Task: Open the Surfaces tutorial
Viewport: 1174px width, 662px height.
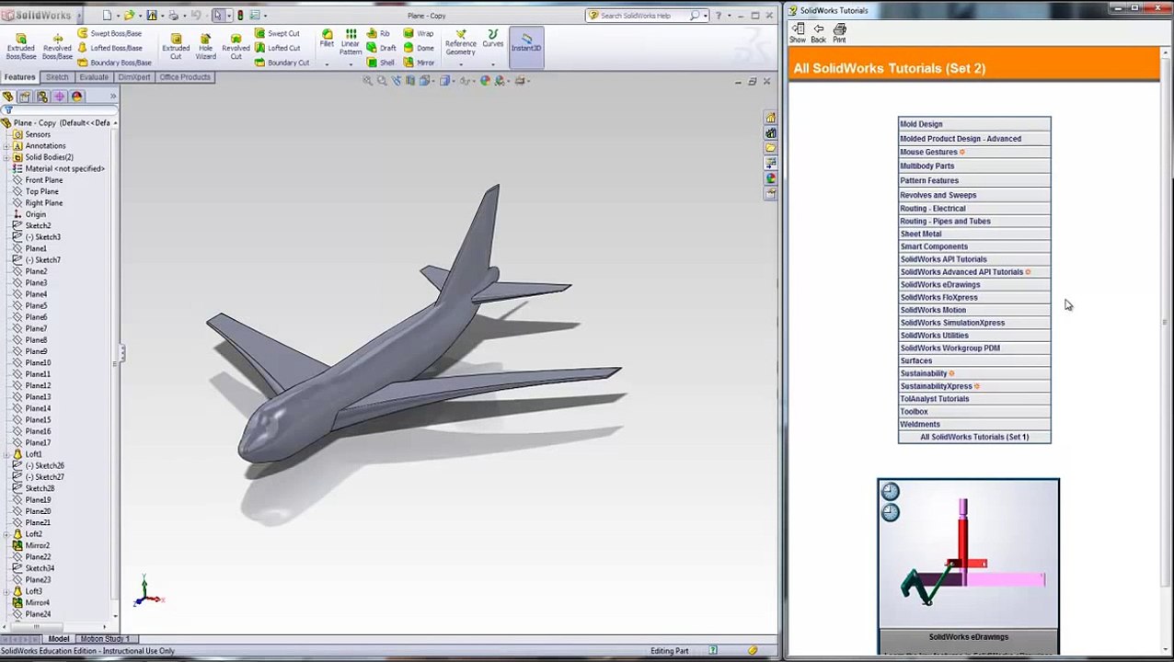Action: click(974, 360)
